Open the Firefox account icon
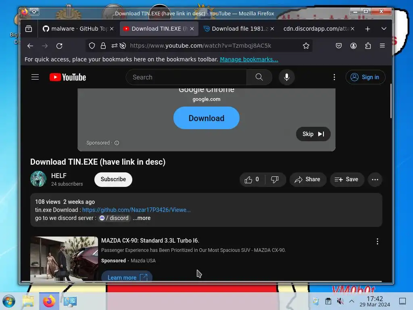413x310 pixels. 353,46
